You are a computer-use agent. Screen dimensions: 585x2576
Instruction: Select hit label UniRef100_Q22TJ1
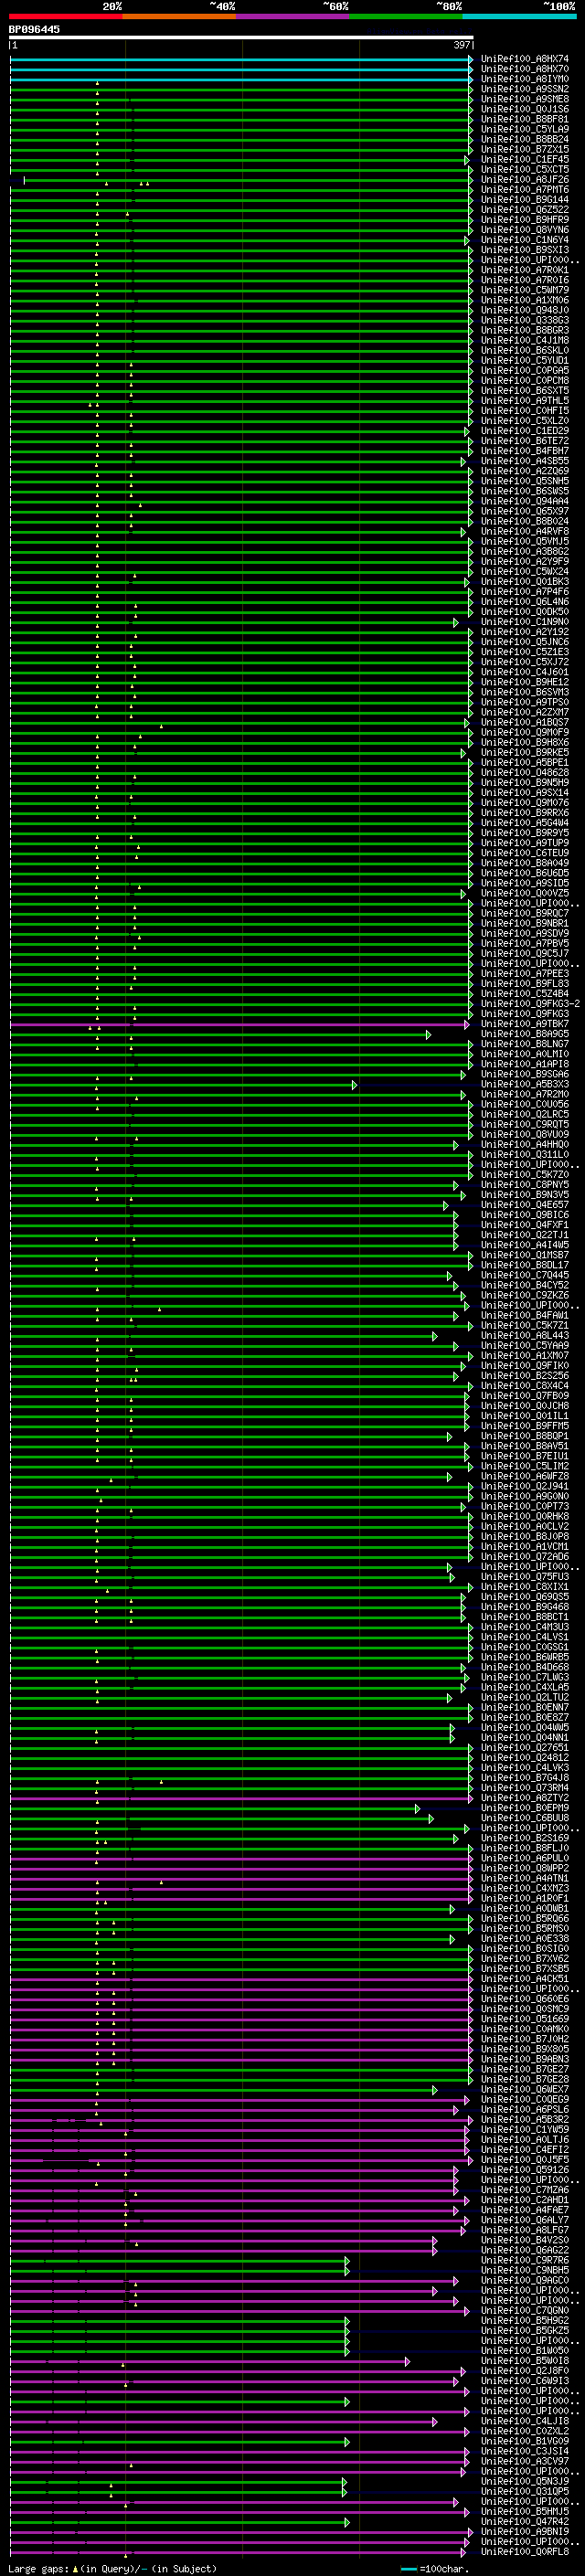coord(524,1235)
